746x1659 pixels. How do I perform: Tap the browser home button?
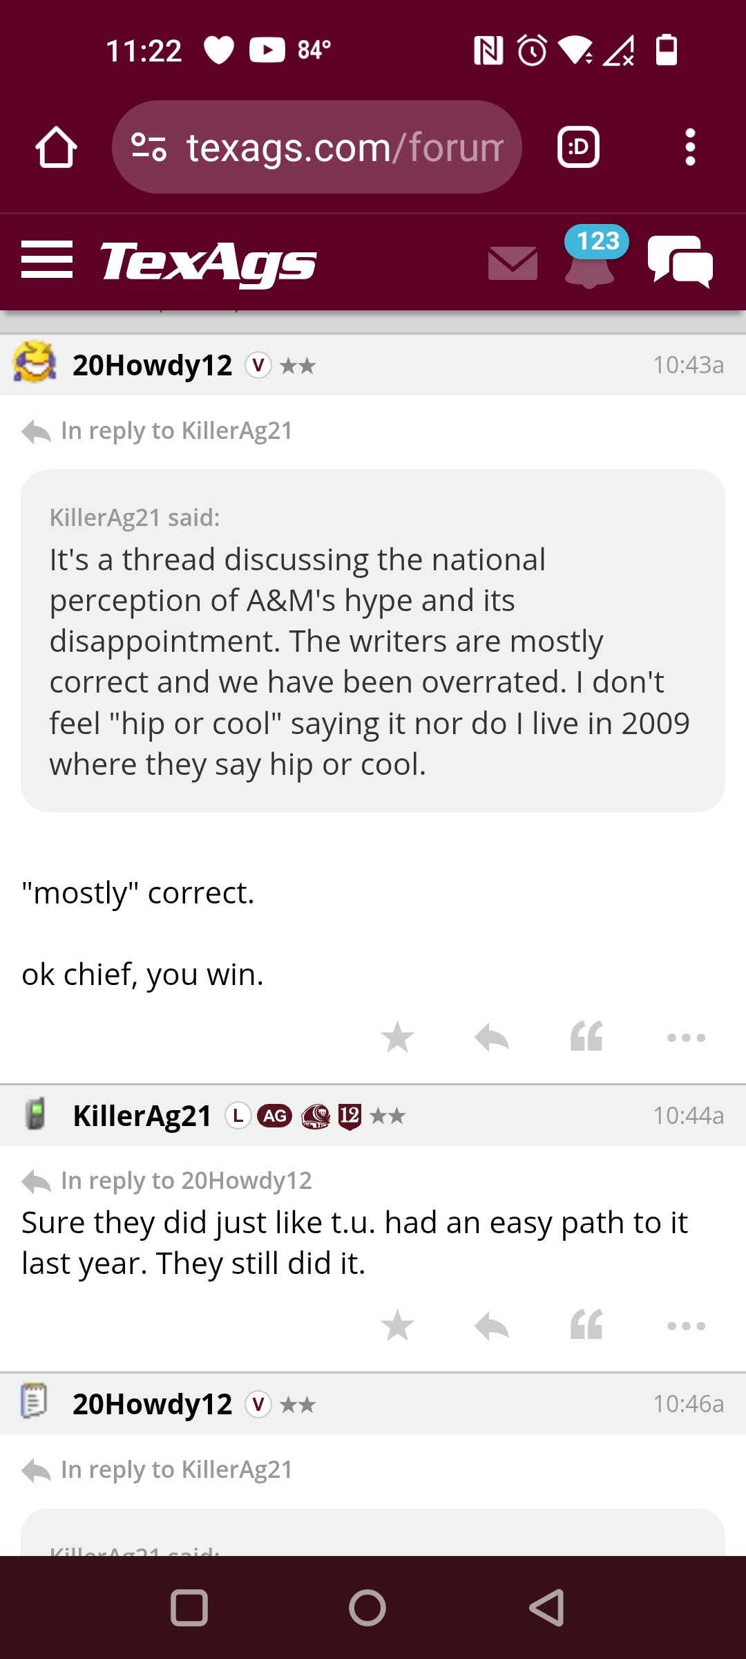56,147
